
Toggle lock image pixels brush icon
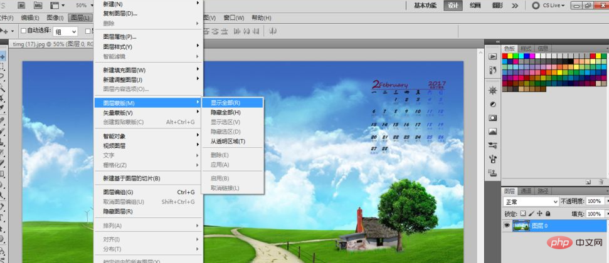(x=531, y=214)
